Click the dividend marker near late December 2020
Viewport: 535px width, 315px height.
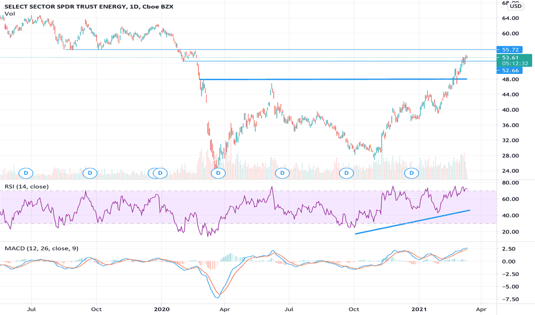coord(412,173)
